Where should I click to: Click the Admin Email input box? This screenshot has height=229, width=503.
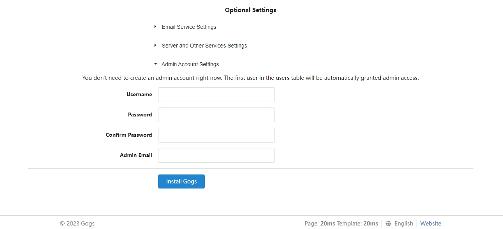216,155
